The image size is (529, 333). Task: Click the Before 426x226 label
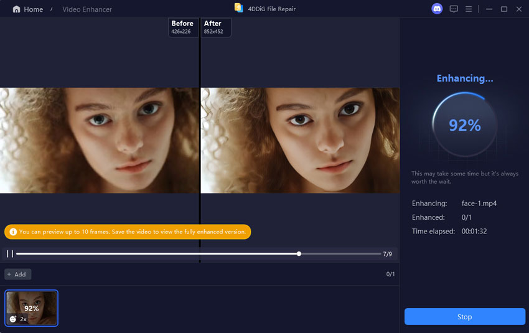[182, 27]
